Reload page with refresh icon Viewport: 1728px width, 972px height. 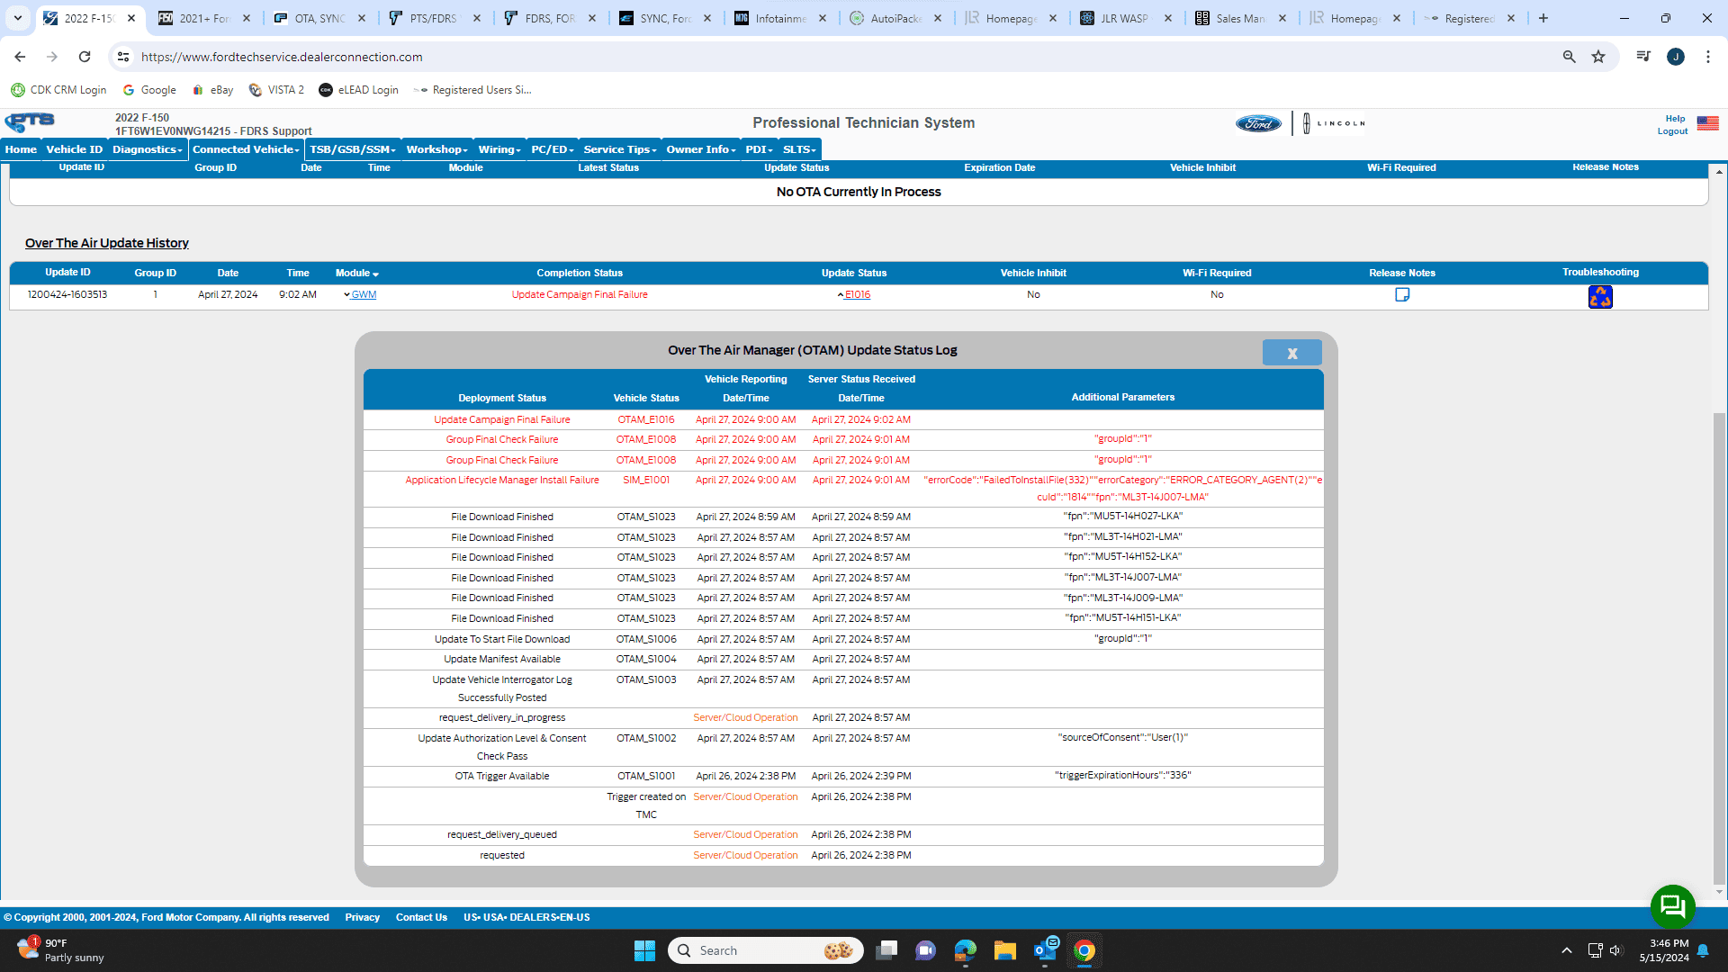click(x=85, y=57)
